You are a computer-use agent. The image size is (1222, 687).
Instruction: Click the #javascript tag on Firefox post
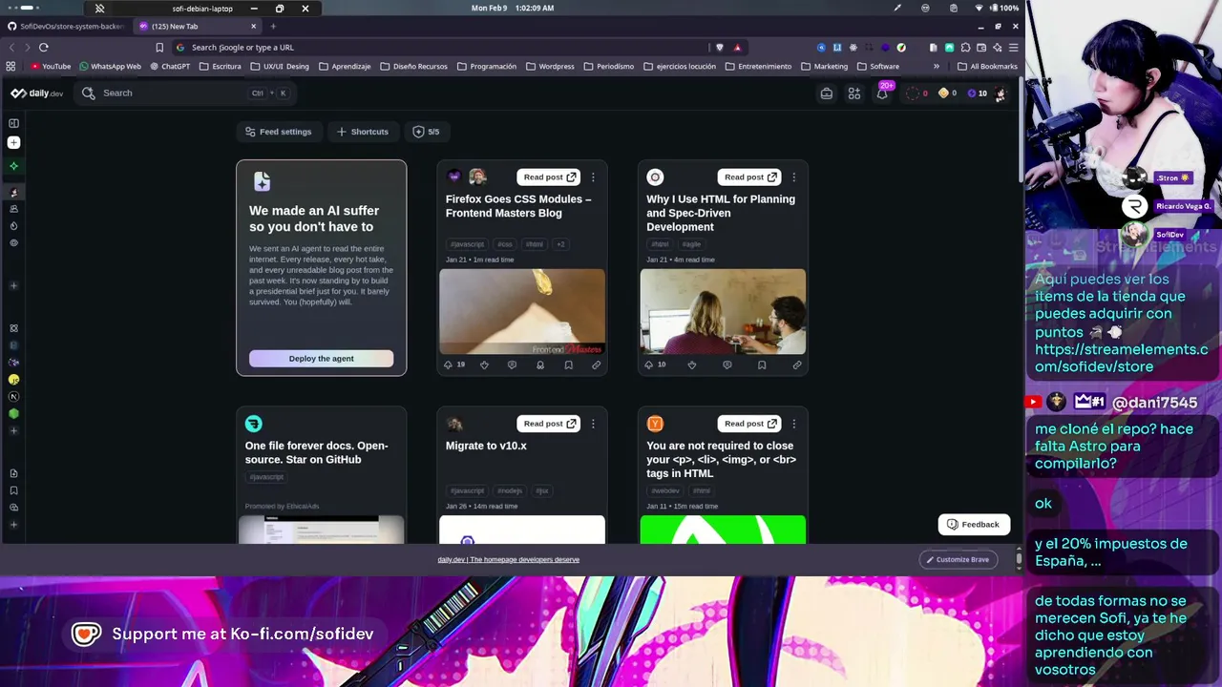pyautogui.click(x=467, y=244)
